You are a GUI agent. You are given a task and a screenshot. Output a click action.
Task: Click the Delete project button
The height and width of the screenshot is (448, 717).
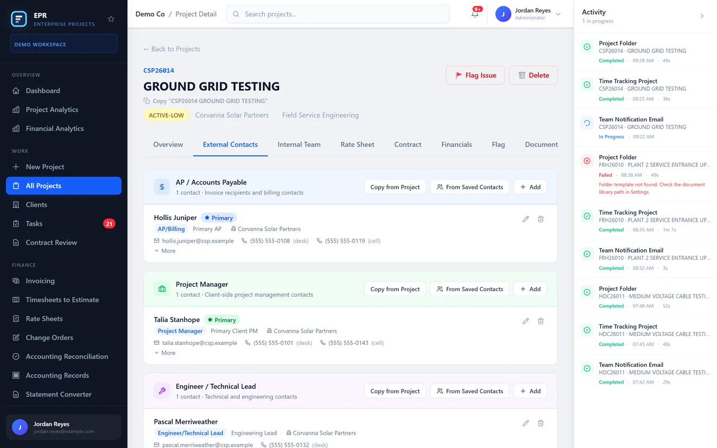tap(533, 75)
